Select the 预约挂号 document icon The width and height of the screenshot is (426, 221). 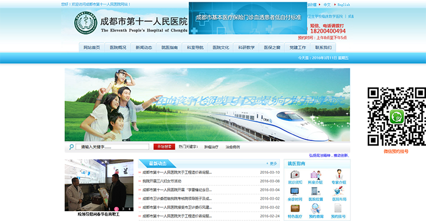point(338,208)
